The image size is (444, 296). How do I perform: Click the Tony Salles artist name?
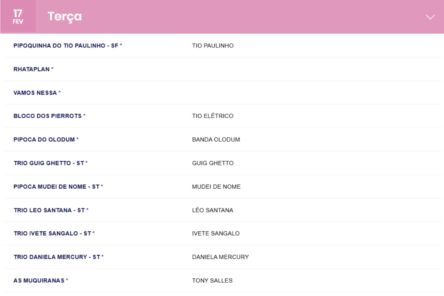[x=212, y=280]
